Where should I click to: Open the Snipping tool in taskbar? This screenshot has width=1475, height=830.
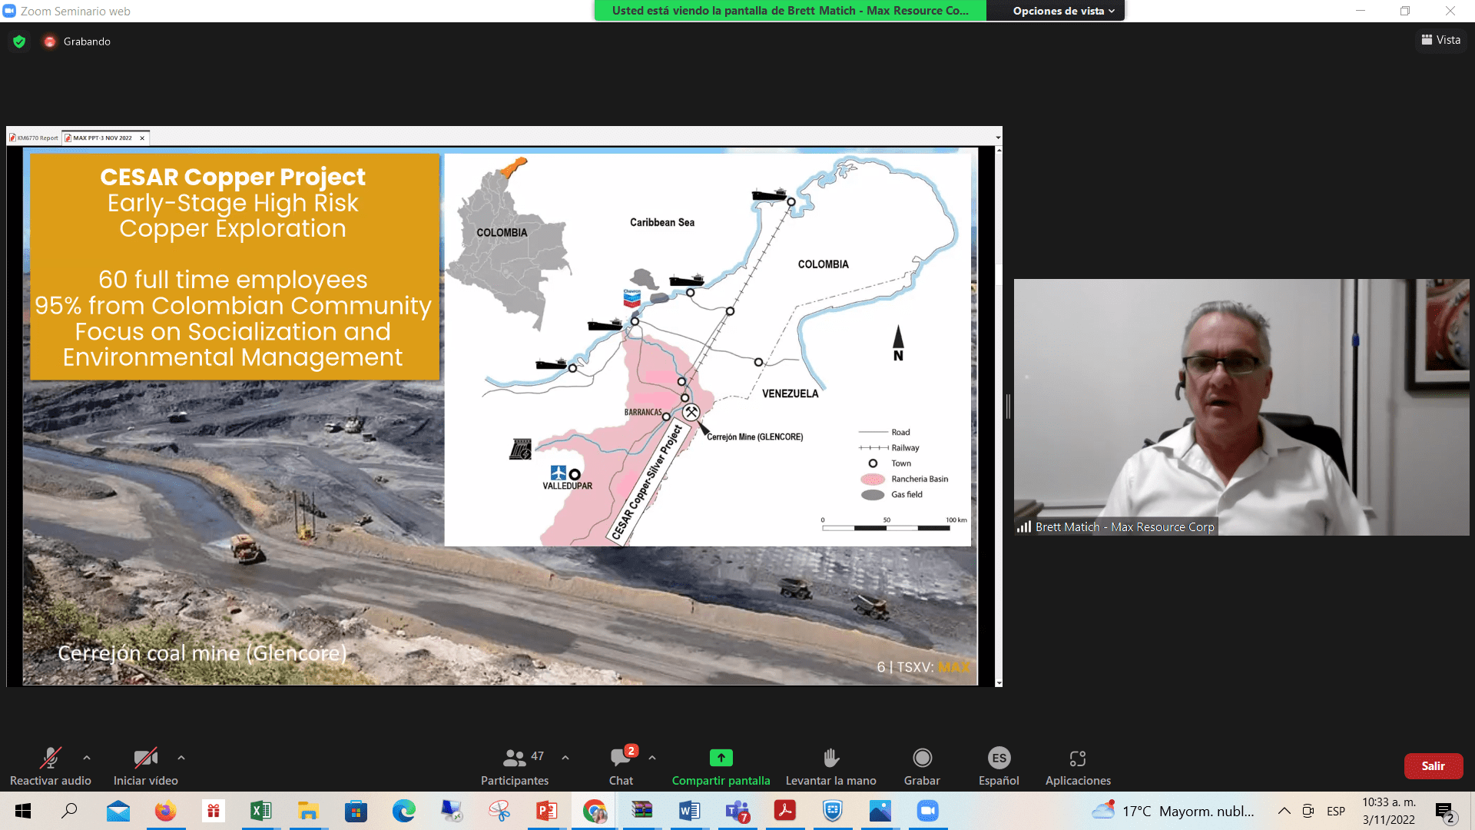[499, 811]
